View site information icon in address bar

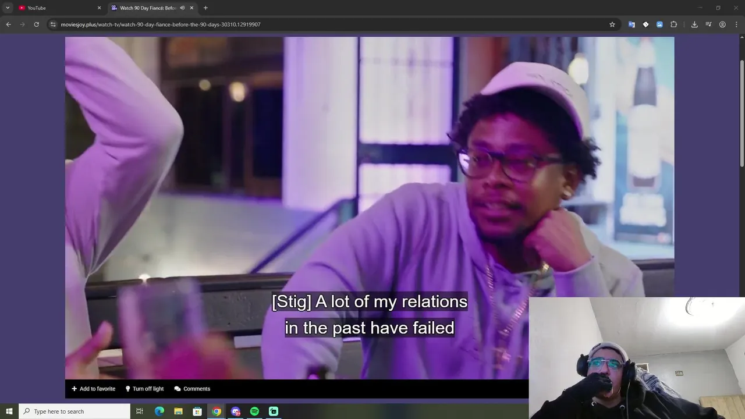tap(53, 24)
